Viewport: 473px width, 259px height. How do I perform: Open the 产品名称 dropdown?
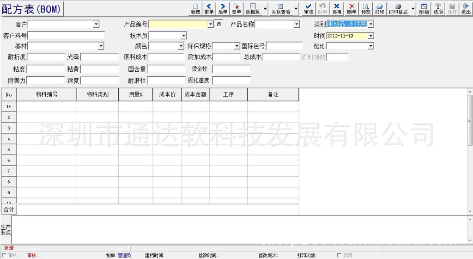(x=297, y=24)
